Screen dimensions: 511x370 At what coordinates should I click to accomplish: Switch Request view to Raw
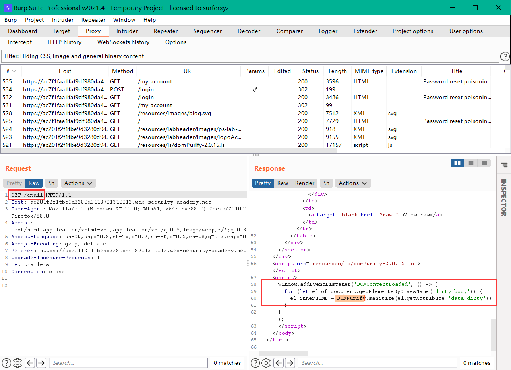(34, 183)
